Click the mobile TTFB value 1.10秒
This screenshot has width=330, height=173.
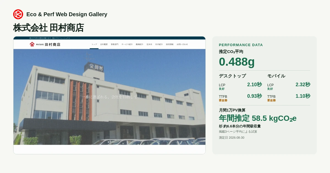pyautogui.click(x=303, y=96)
